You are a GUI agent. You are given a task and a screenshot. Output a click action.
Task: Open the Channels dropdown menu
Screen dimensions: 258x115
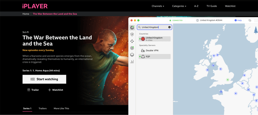point(158,6)
